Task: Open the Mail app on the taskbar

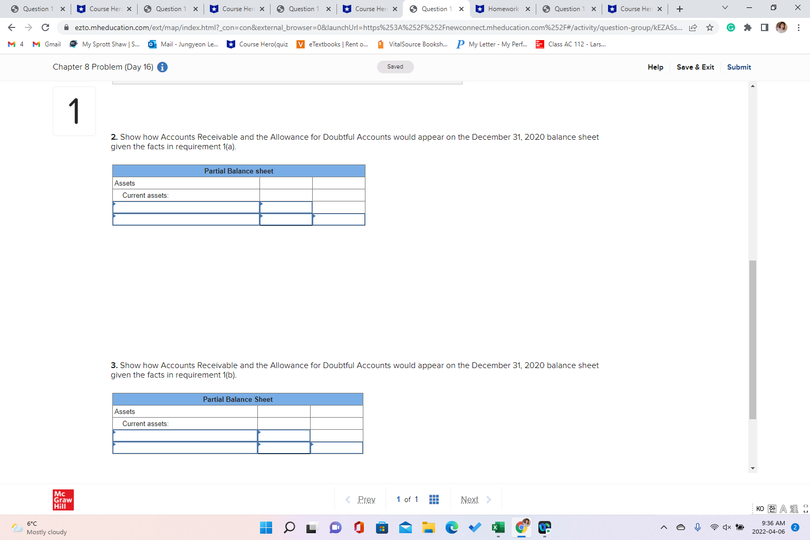Action: [406, 527]
